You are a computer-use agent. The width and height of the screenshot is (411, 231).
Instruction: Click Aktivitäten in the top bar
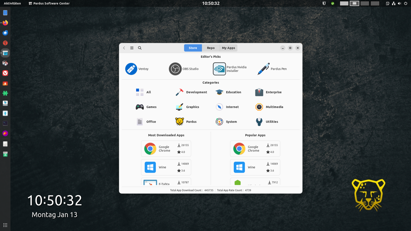click(x=12, y=3)
